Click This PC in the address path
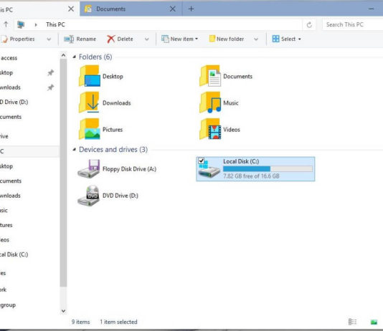383x331 pixels. (x=55, y=24)
